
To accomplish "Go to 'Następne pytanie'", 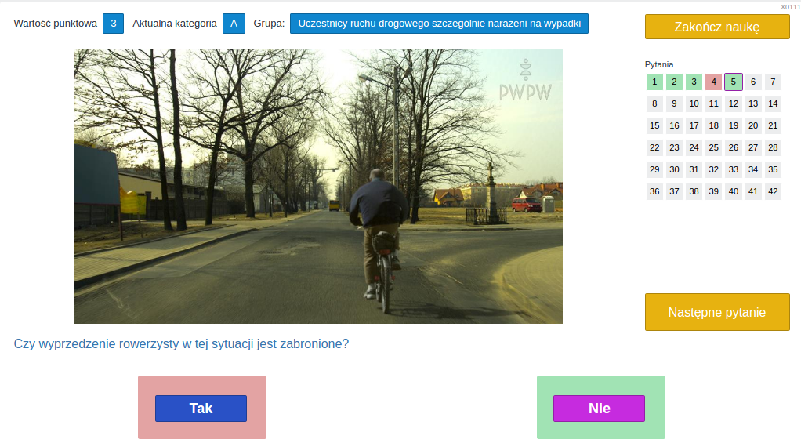I will [717, 312].
